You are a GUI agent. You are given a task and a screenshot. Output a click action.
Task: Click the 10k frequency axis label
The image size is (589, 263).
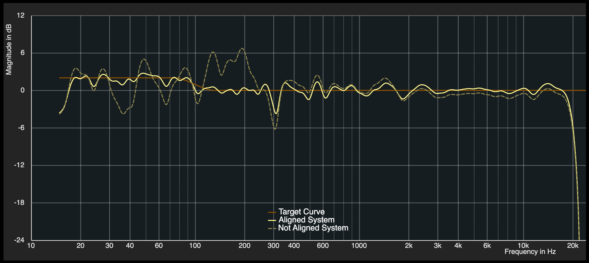click(x=523, y=246)
